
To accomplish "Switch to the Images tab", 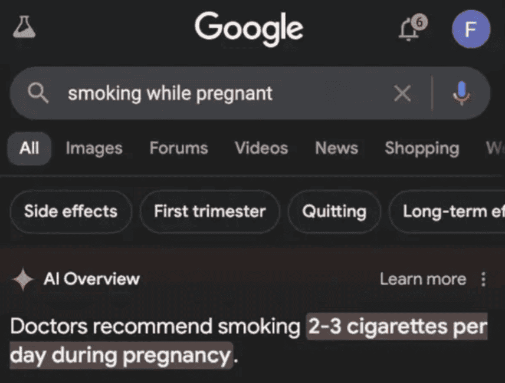I will 94,148.
